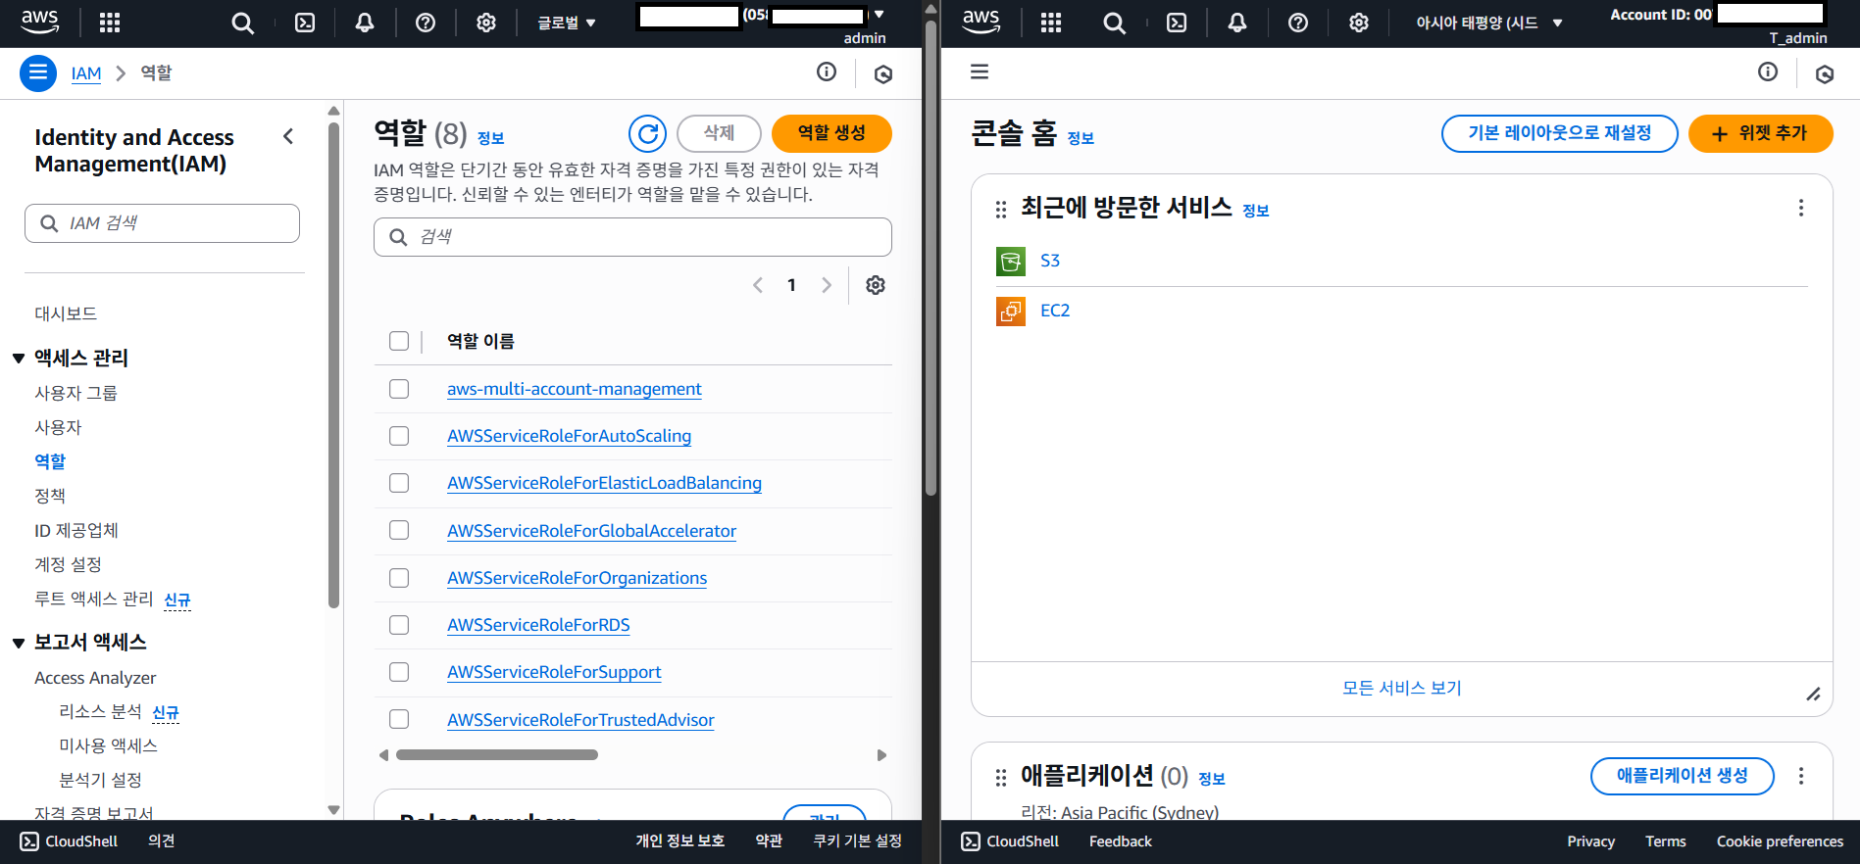Collapse IAM navigation panel chevron
Viewport: 1860px width, 864px height.
tap(288, 136)
